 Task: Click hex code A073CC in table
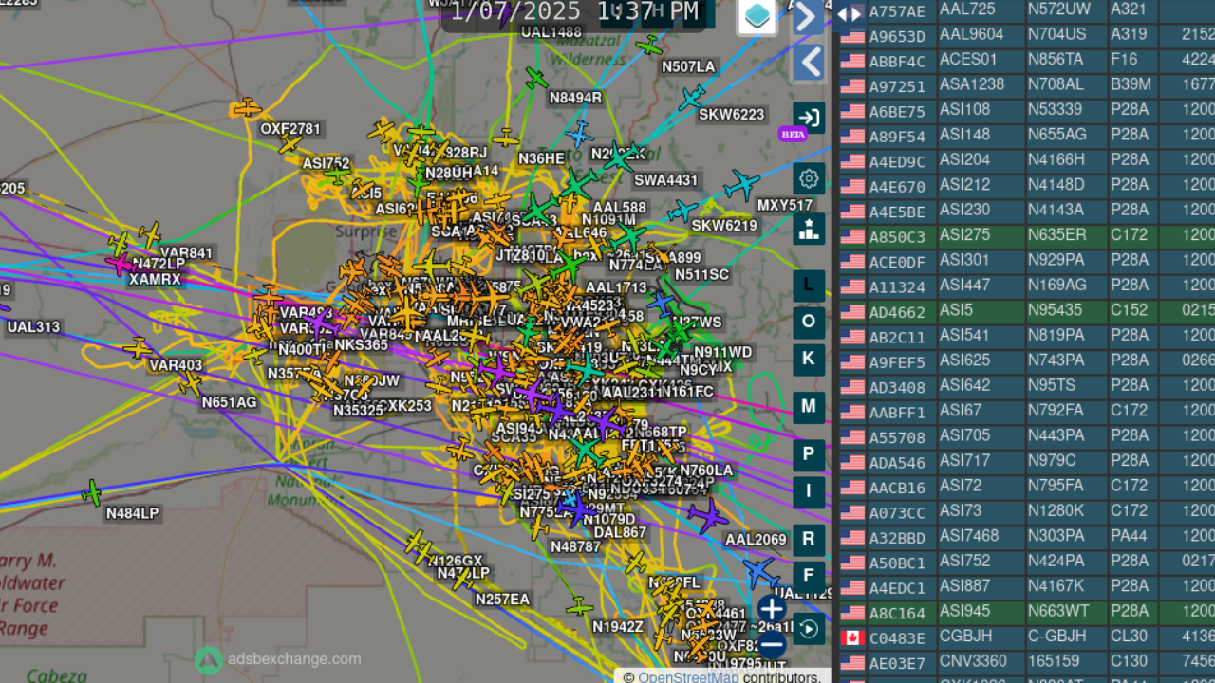tap(897, 513)
